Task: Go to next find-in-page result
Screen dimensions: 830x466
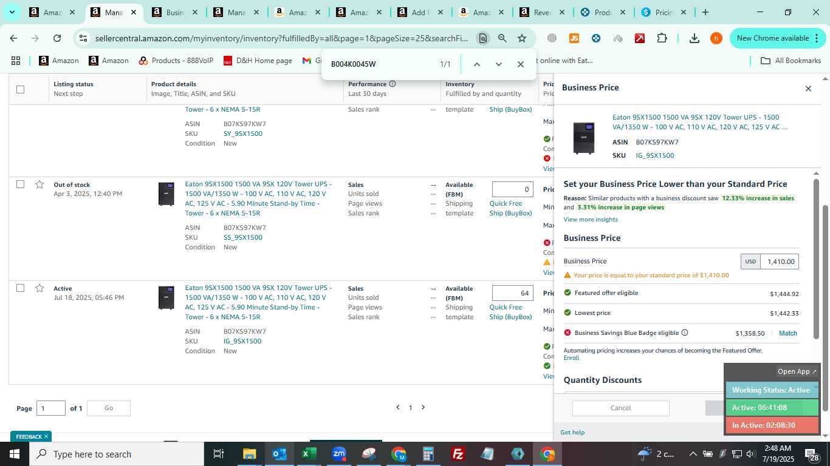Action: click(499, 64)
